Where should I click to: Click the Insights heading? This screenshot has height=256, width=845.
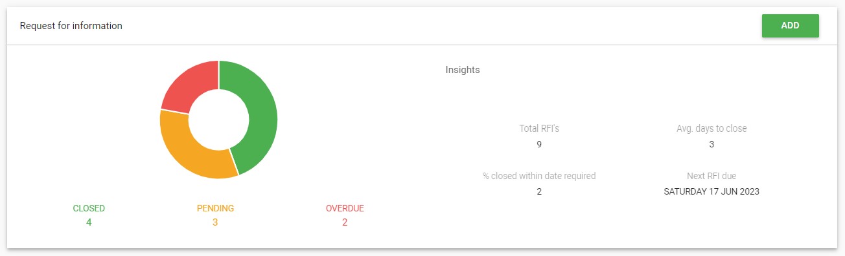pyautogui.click(x=463, y=70)
